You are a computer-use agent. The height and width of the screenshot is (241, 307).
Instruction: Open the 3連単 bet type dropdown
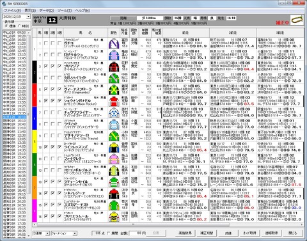point(47,233)
